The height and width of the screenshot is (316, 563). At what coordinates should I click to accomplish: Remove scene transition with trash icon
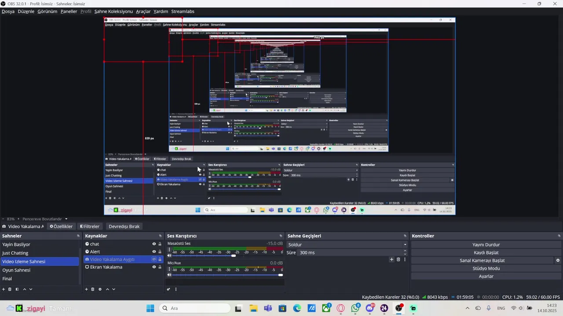pyautogui.click(x=398, y=259)
